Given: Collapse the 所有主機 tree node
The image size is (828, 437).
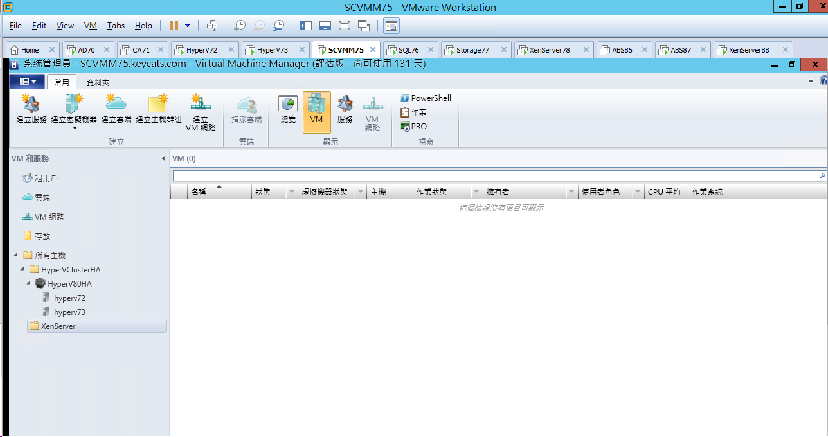Looking at the screenshot, I should 15,255.
